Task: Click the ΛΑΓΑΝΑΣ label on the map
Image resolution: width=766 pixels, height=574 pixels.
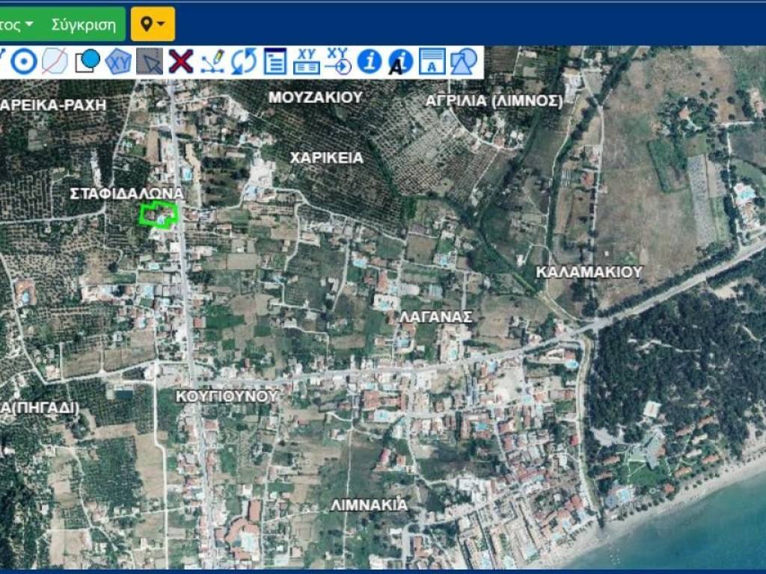Action: click(435, 317)
